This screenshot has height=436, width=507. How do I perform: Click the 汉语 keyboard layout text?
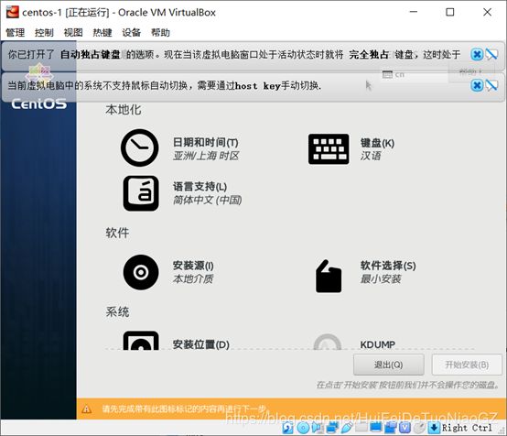point(371,156)
